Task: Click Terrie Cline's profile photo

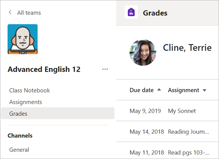Action: [143, 52]
